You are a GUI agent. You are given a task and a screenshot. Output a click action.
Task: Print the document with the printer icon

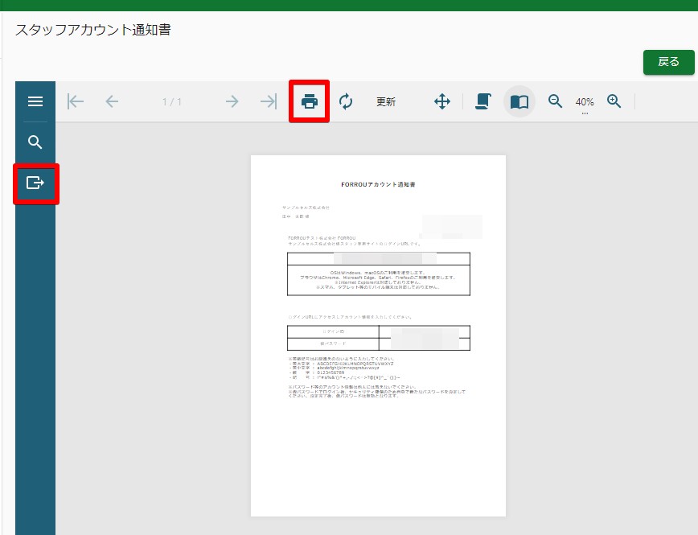point(310,101)
